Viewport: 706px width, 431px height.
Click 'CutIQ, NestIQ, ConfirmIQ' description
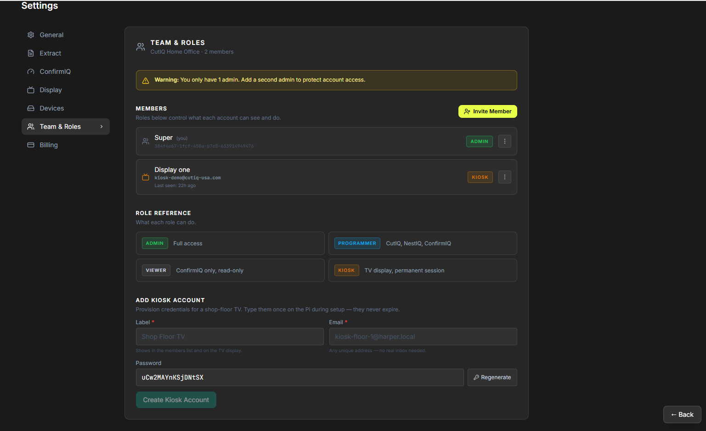click(x=418, y=243)
